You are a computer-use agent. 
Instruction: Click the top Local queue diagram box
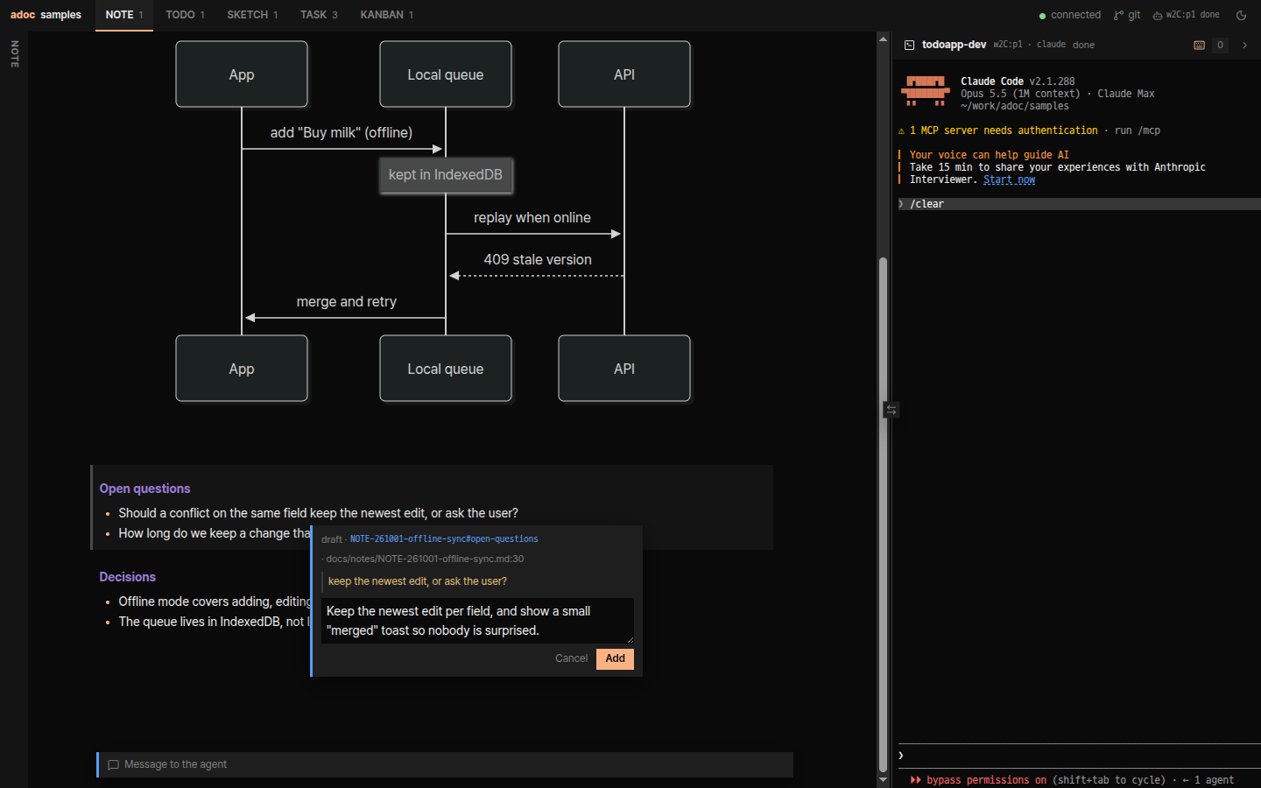point(446,74)
